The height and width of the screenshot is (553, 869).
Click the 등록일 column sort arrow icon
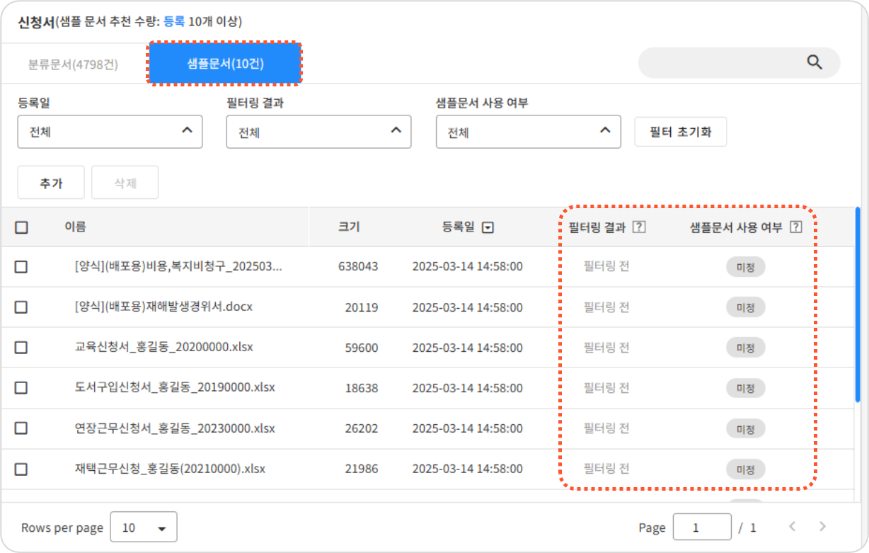tap(487, 227)
